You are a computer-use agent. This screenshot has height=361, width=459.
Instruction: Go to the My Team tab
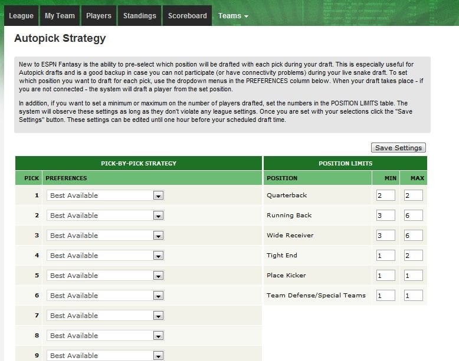pos(60,16)
